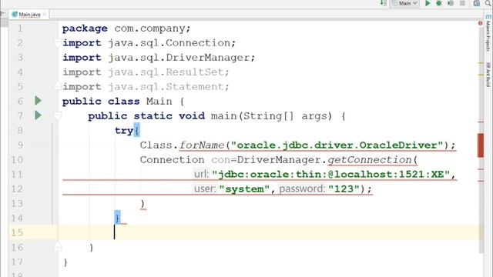Close the Main.java tab
Image resolution: width=493 pixels, height=277 pixels.
coord(45,15)
